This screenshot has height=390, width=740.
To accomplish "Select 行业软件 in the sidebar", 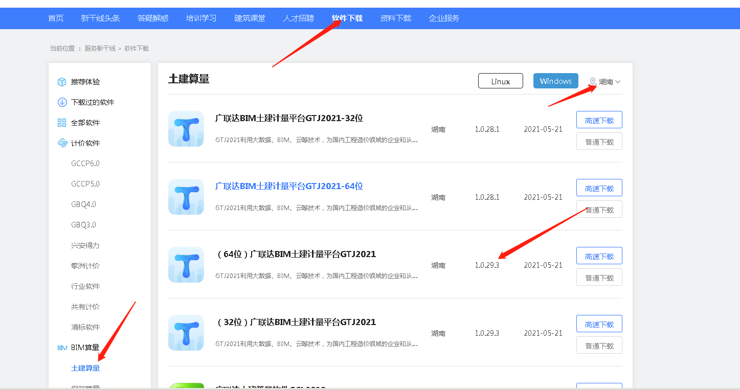I will (85, 286).
